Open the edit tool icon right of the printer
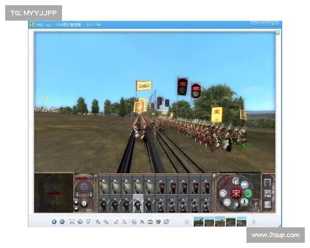310x248 pixels. pos(158,222)
